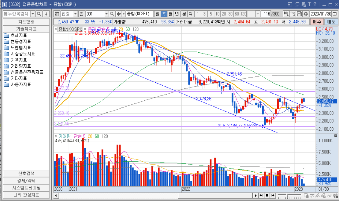Click the left arrow of horizontal scrollbar

pyautogui.click(x=56, y=196)
